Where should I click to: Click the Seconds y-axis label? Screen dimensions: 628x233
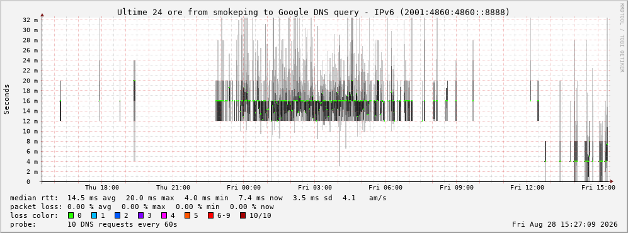[7, 99]
